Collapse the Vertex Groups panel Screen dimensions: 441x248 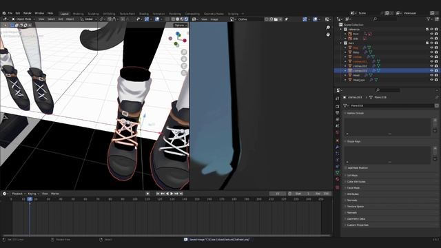[x=345, y=113]
